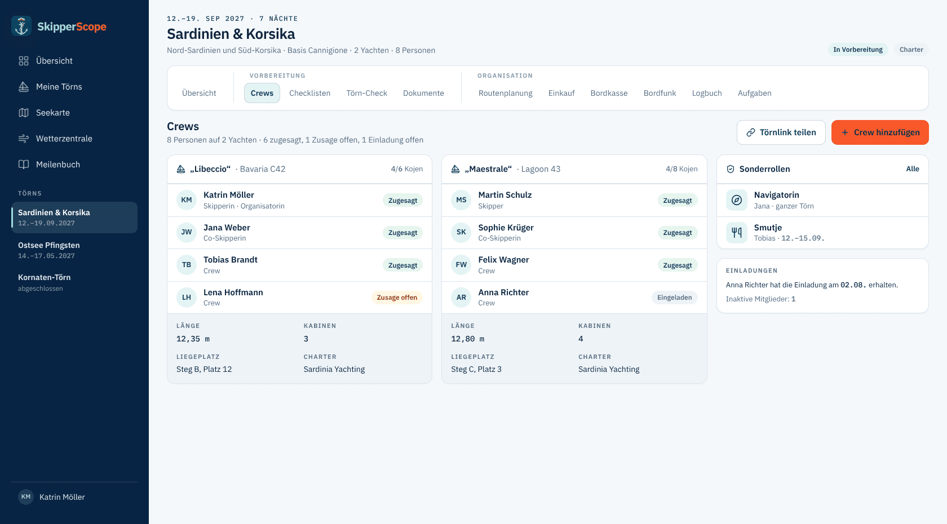Click the shield icon next to Sonderrollen
947x524 pixels.
coord(731,169)
